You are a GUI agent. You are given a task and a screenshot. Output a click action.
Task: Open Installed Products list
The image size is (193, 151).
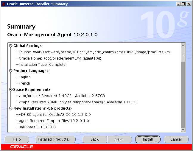[x=54, y=139]
